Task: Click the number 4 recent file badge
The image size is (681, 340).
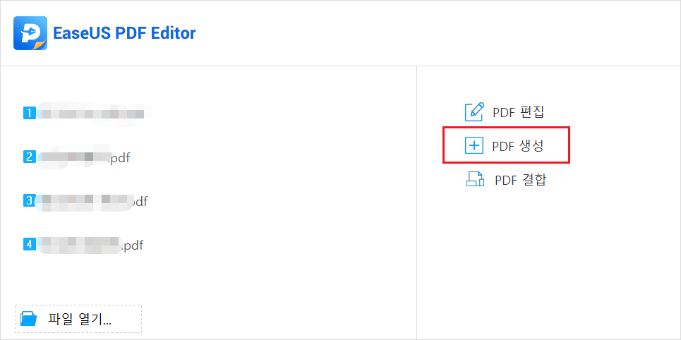Action: pyautogui.click(x=30, y=245)
